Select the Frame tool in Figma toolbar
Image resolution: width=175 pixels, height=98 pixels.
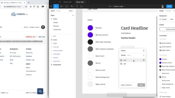(61, 7)
